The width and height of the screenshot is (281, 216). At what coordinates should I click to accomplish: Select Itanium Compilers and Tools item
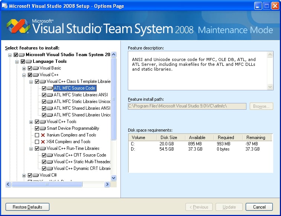pos(71,135)
